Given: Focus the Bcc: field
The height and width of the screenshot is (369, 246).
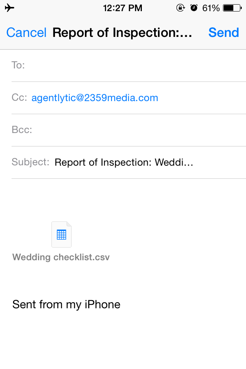Looking at the screenshot, I should 129,130.
